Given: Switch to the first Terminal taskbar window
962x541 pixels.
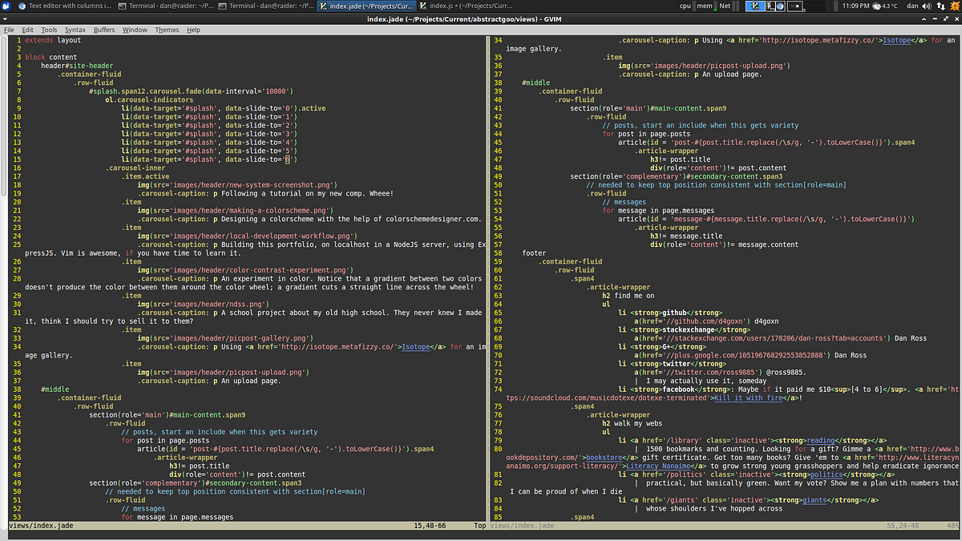Looking at the screenshot, I should (x=165, y=6).
